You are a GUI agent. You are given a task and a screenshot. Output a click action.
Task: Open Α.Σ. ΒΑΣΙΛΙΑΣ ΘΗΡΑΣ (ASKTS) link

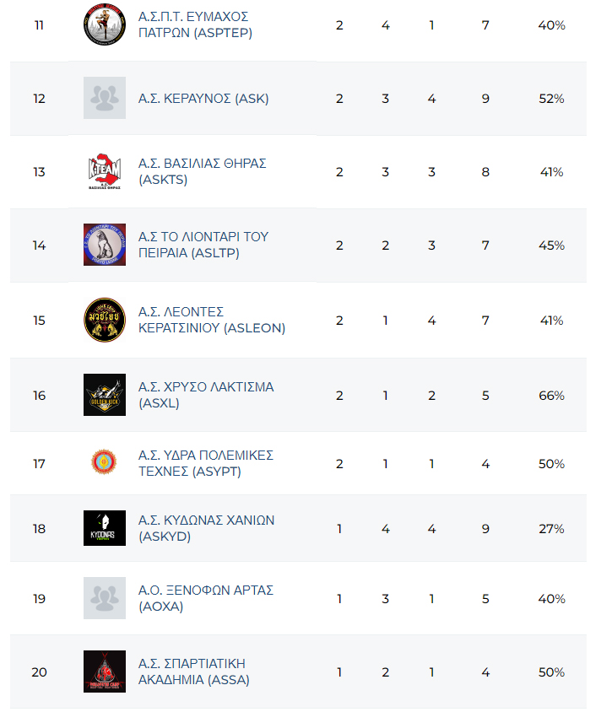pyautogui.click(x=202, y=172)
